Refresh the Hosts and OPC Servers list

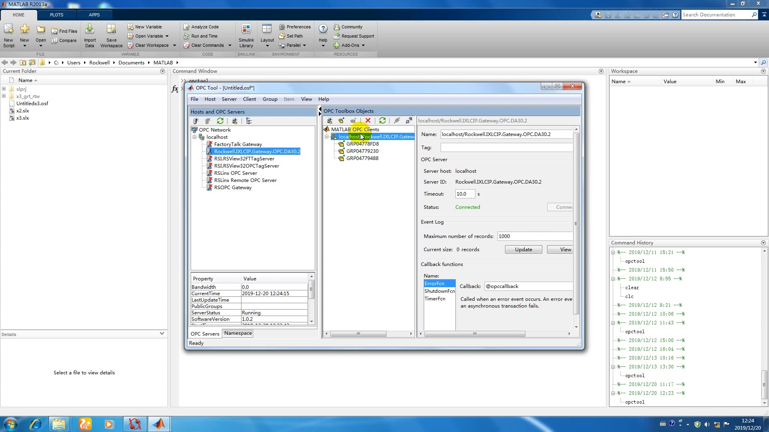click(220, 121)
